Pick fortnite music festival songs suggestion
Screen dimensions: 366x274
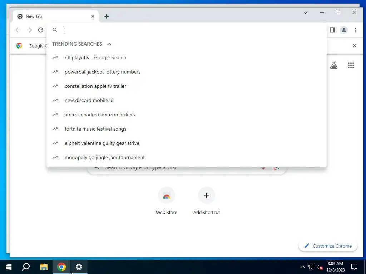187,129
